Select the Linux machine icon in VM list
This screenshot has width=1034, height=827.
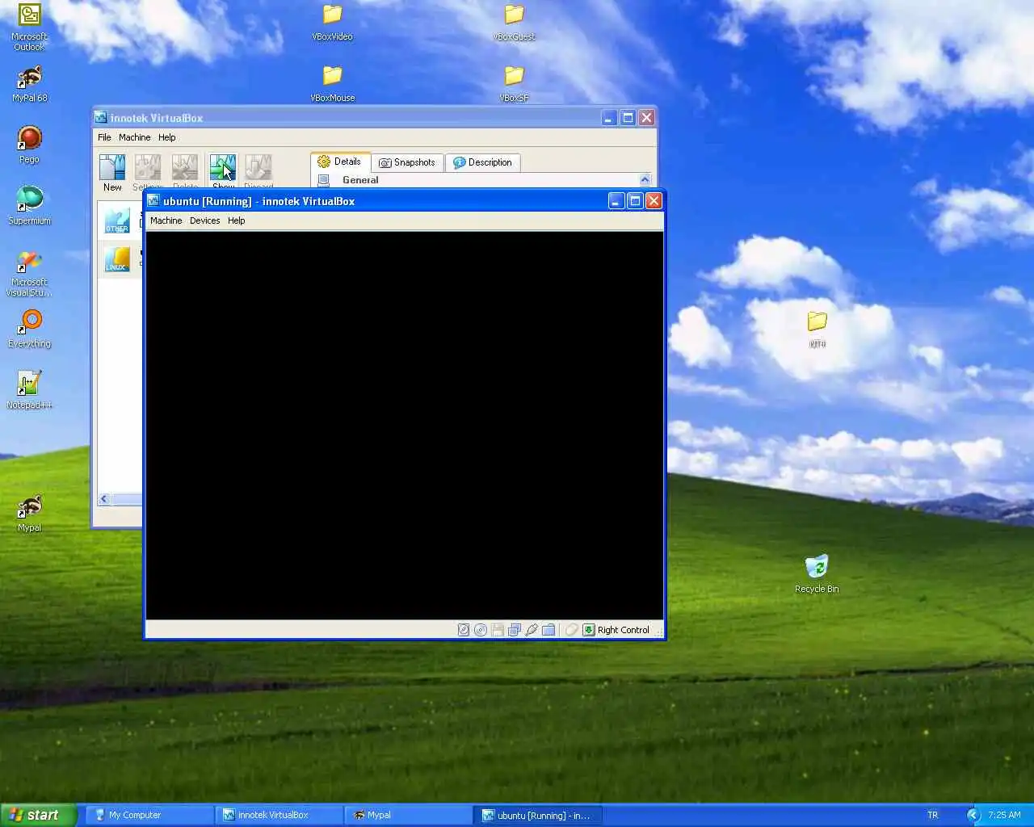click(x=117, y=259)
